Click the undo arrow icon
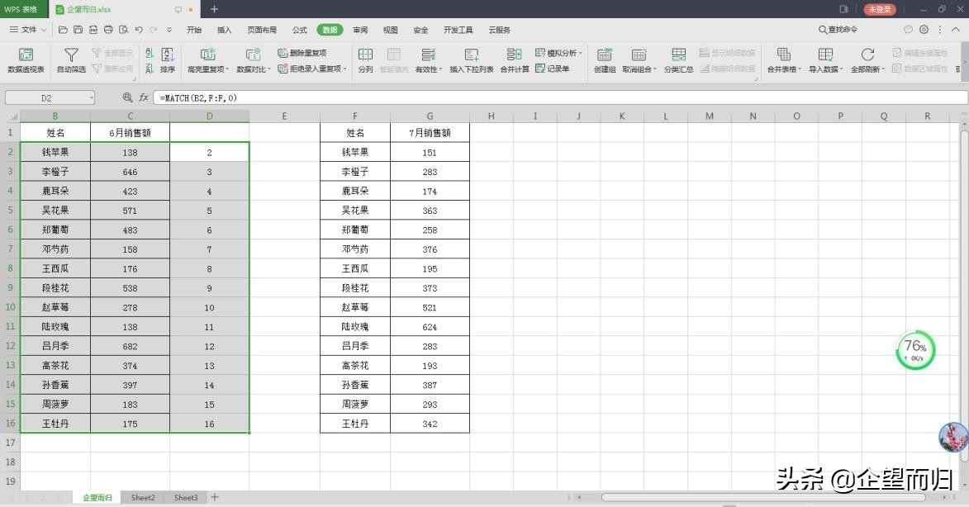 [139, 30]
